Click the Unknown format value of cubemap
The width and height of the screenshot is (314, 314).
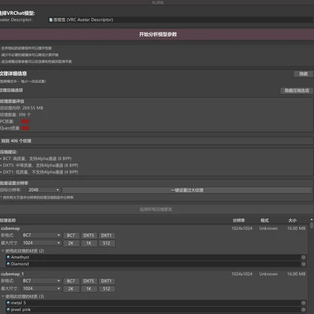click(x=268, y=228)
